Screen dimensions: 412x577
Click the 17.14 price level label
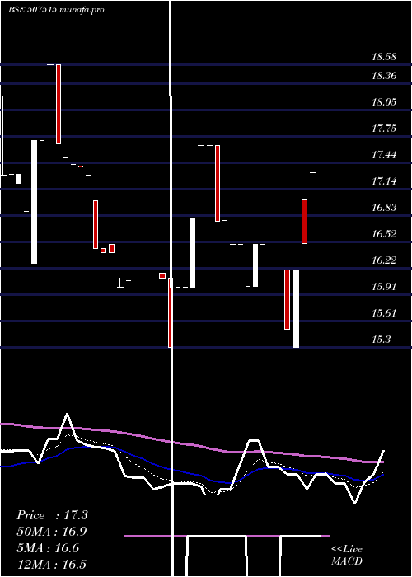pyautogui.click(x=384, y=181)
